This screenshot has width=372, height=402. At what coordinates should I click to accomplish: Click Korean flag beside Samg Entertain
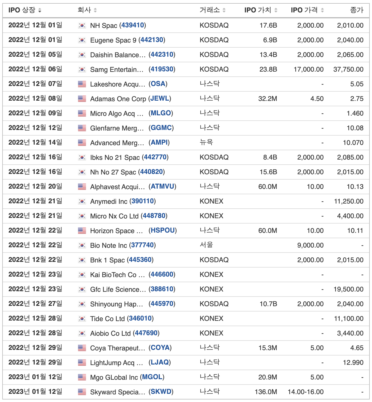coord(82,69)
